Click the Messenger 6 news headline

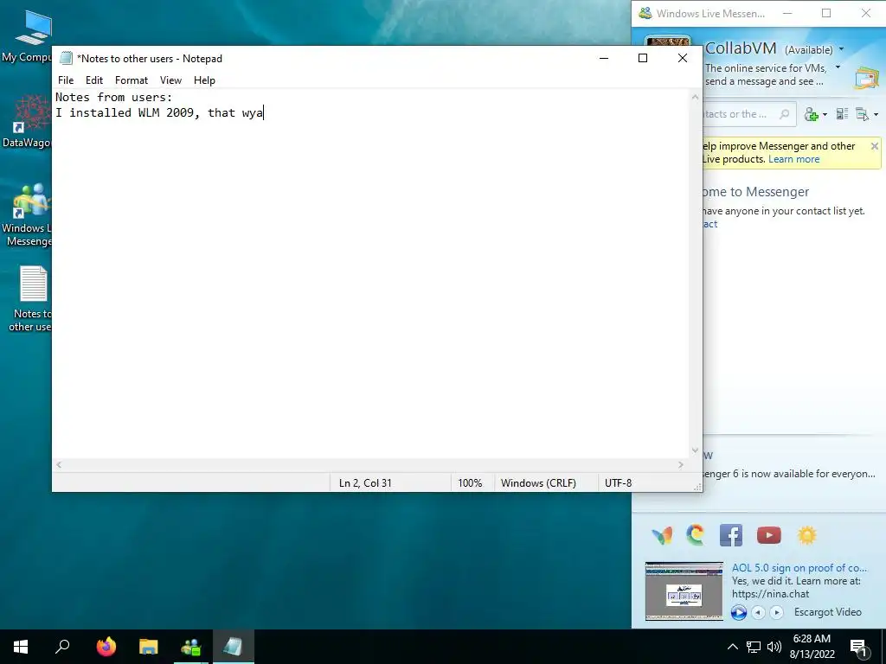click(x=789, y=474)
